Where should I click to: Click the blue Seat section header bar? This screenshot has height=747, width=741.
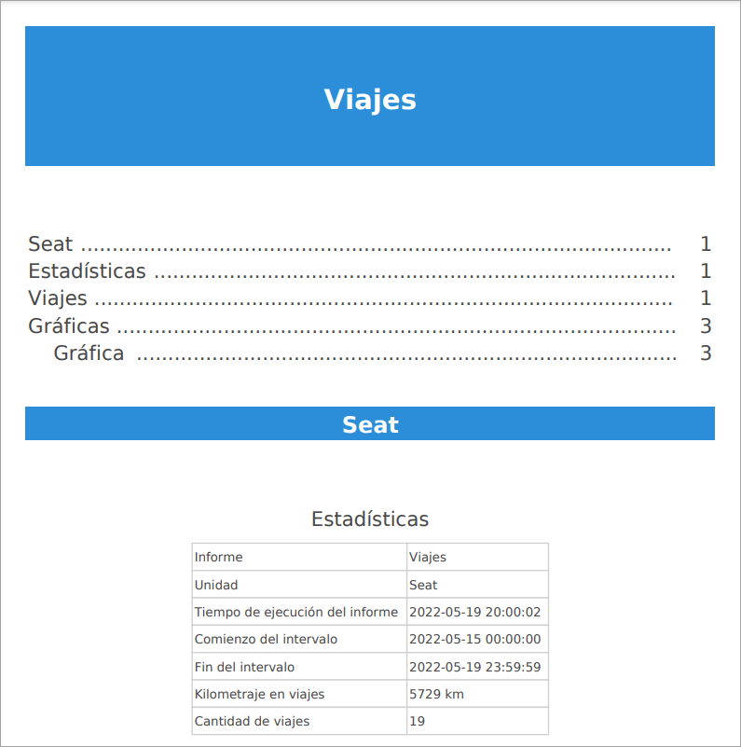[370, 424]
